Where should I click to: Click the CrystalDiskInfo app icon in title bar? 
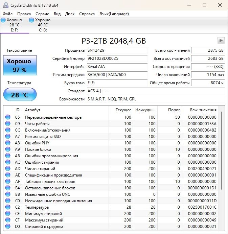(x=6, y=5)
